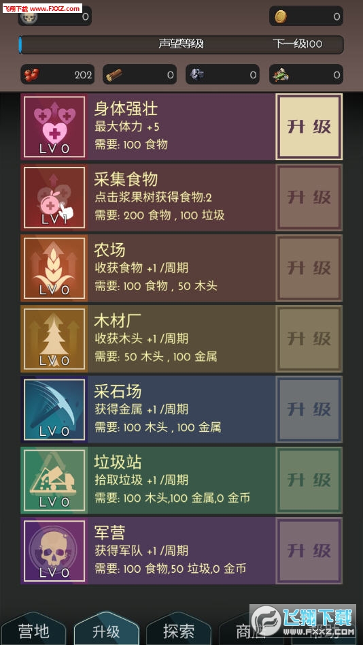Screen dimensions: 363x645
Task: Click 升级 button for 军营
Action: tap(309, 551)
